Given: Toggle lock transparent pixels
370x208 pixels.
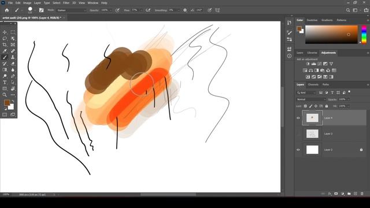Looking at the screenshot, I should (305, 106).
